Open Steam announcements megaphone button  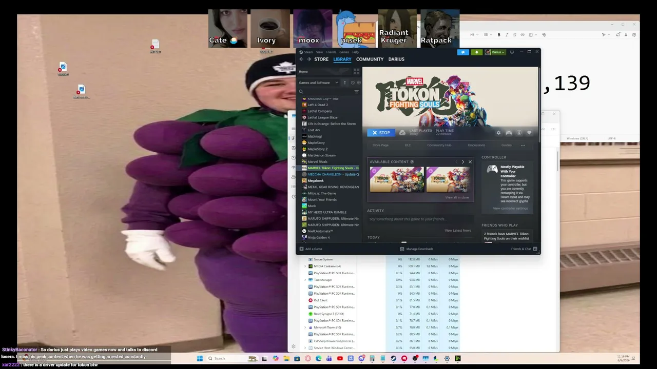click(x=463, y=52)
